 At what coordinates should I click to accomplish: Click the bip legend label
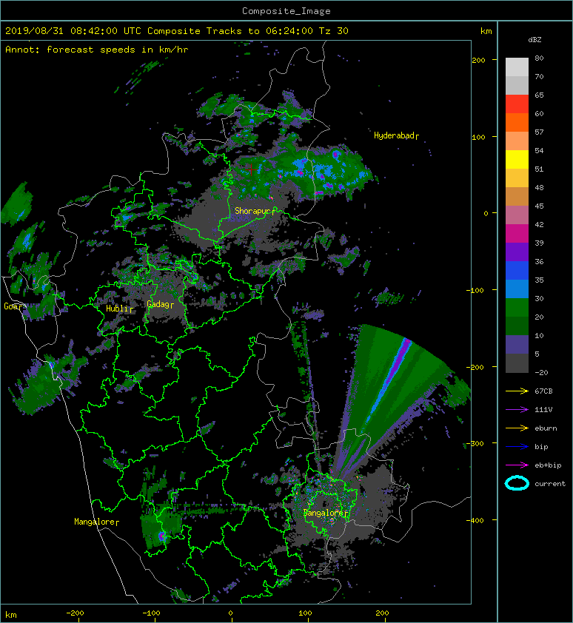[x=541, y=447]
